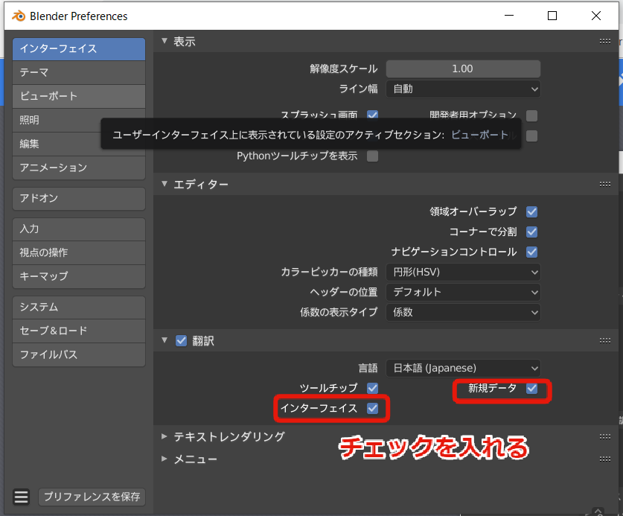
Task: Open アドオン category
Action: point(79,198)
